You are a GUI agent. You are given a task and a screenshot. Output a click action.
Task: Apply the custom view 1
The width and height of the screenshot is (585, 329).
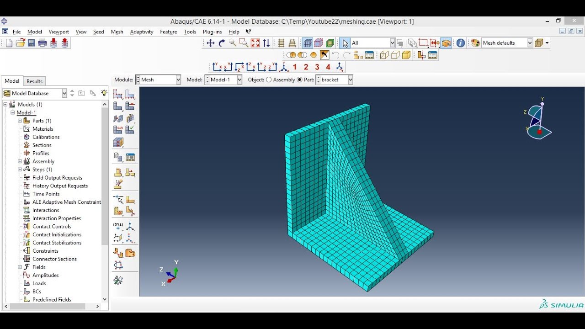(295, 67)
